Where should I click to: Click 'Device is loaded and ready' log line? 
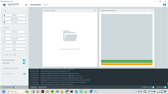[x=57, y=84]
